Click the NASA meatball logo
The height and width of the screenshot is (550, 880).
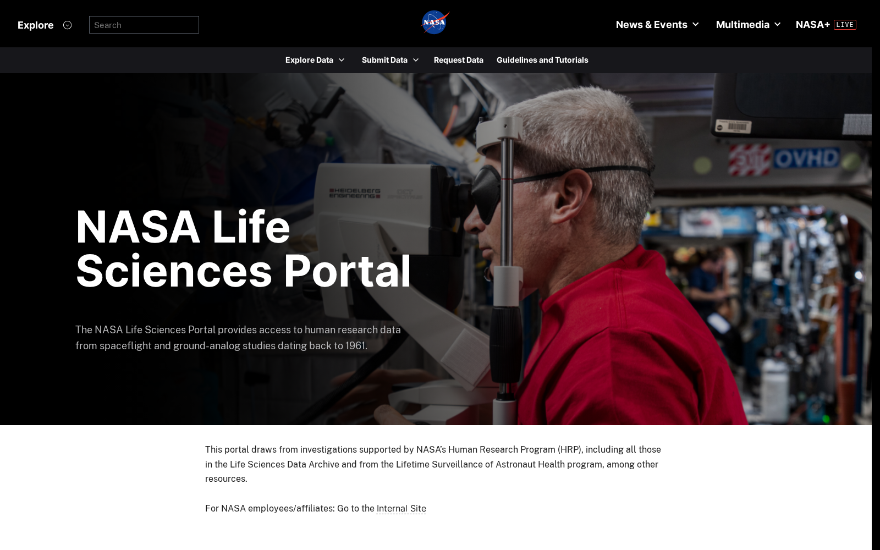(x=436, y=23)
